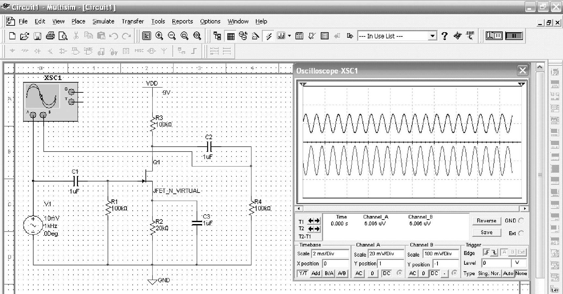Move cursor T1 to the right
Image resolution: width=563 pixels, height=294 pixels.
click(x=317, y=221)
